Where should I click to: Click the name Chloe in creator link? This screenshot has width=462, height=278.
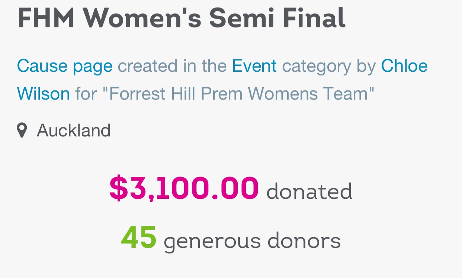pos(404,66)
